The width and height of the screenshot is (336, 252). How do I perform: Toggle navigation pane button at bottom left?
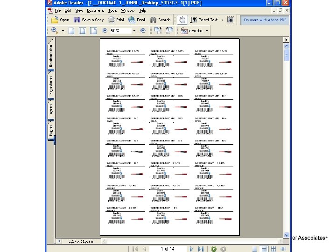tap(59, 241)
